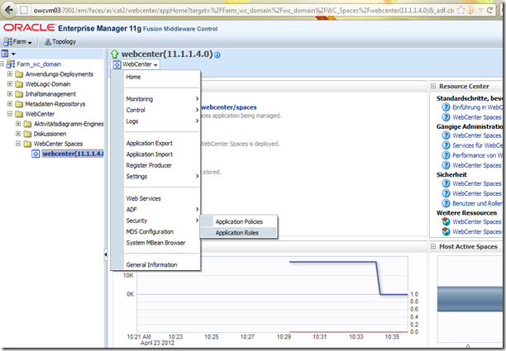
Task: Choose General Information menu entry
Action: [151, 265]
